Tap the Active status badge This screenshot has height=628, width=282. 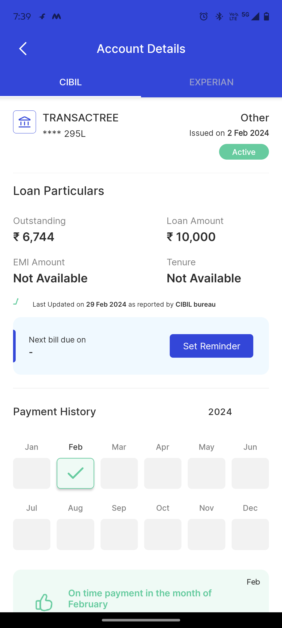(x=244, y=152)
